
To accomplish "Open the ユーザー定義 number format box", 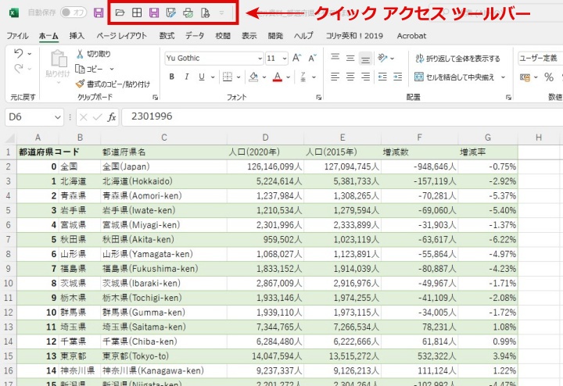I will [x=540, y=58].
